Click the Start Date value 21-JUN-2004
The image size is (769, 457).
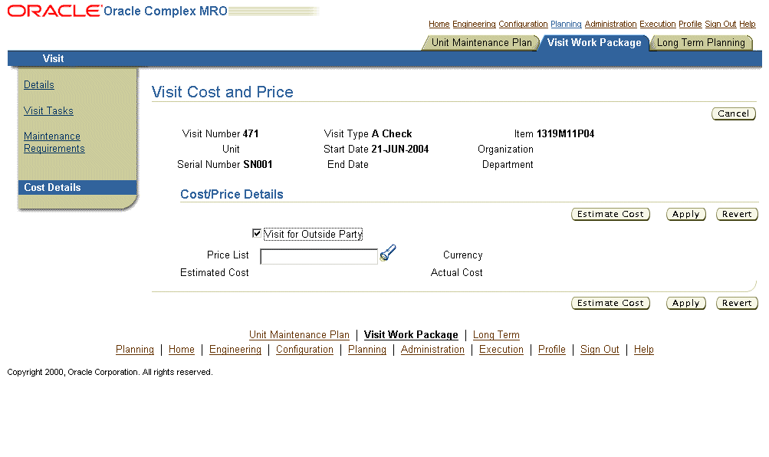point(399,149)
